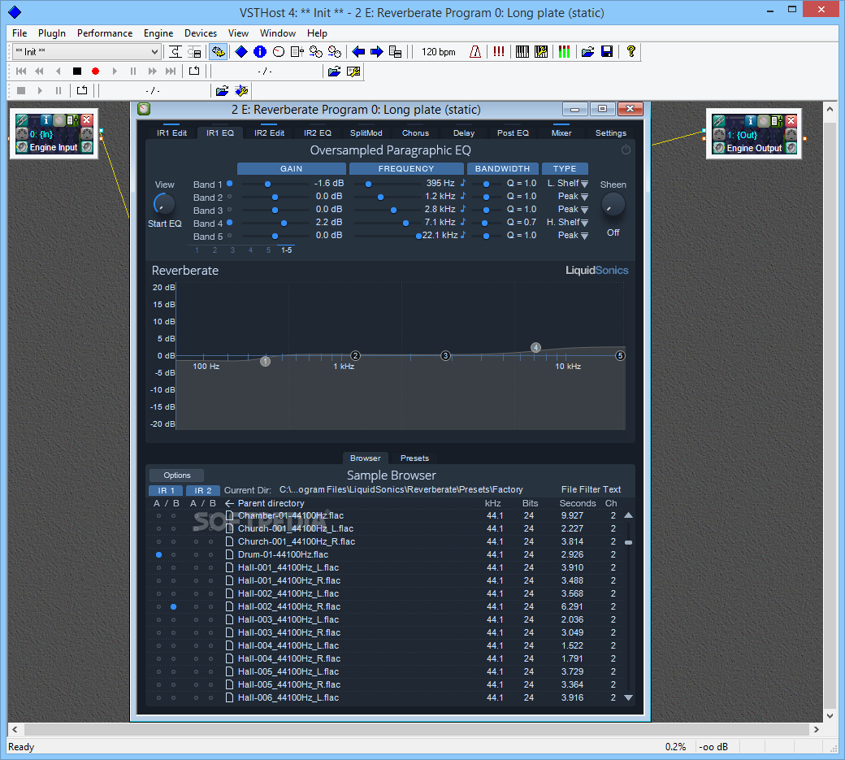The height and width of the screenshot is (760, 845).
Task: Click the play arrow in third toolbar row
Action: [40, 90]
